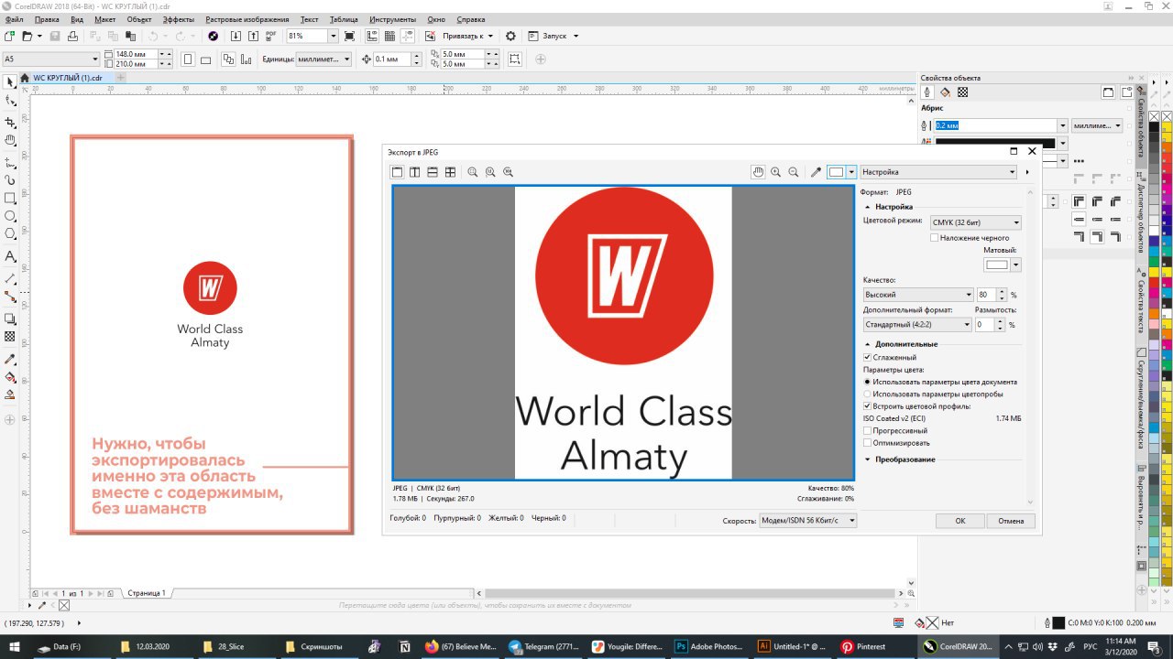
Task: Click zoom out magnifier in export dialog
Action: tap(794, 172)
